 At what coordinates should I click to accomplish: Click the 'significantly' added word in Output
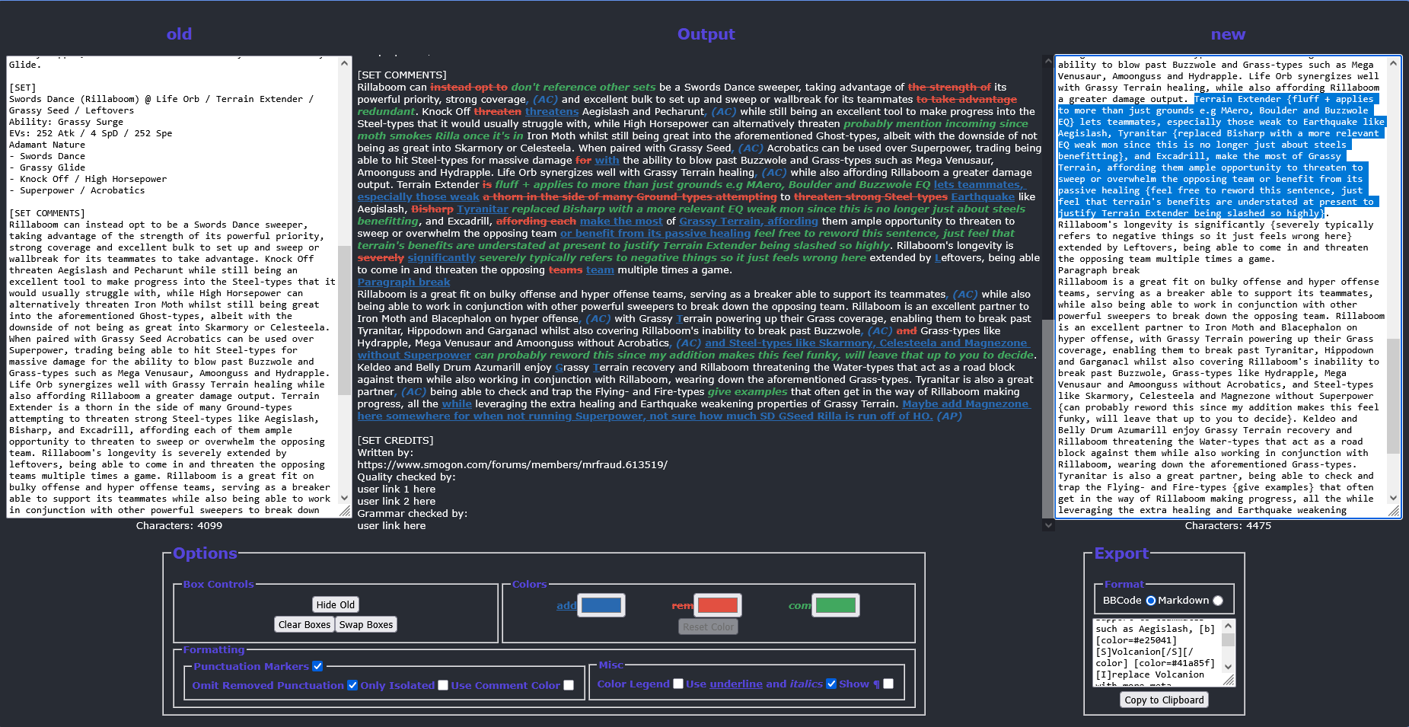point(442,257)
